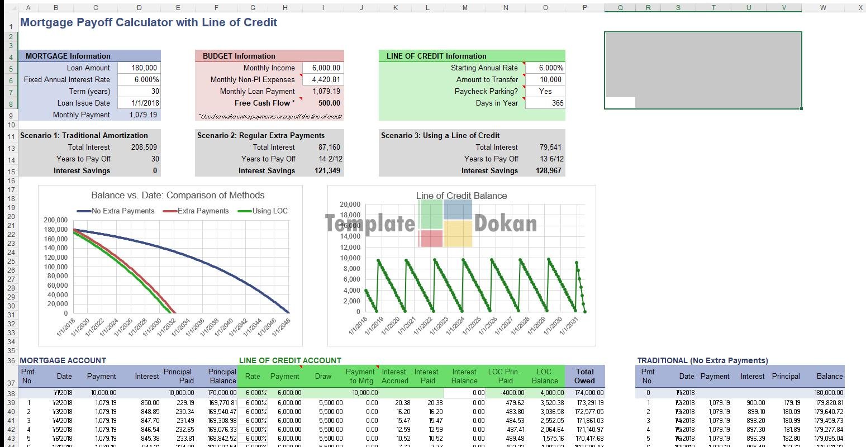This screenshot has height=447, width=866.
Task: Click the Amount to Transfer value cell
Action: click(545, 79)
